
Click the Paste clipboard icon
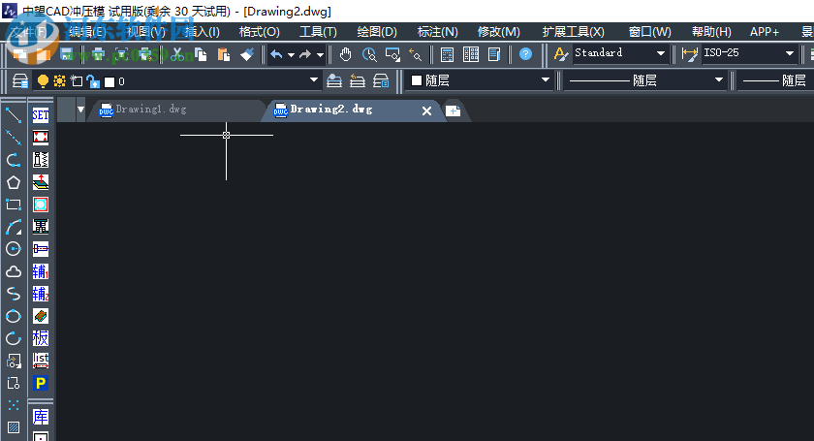click(223, 54)
